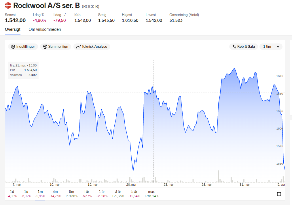
Task: Click the chart crosshair data point marker
Action: [154, 92]
